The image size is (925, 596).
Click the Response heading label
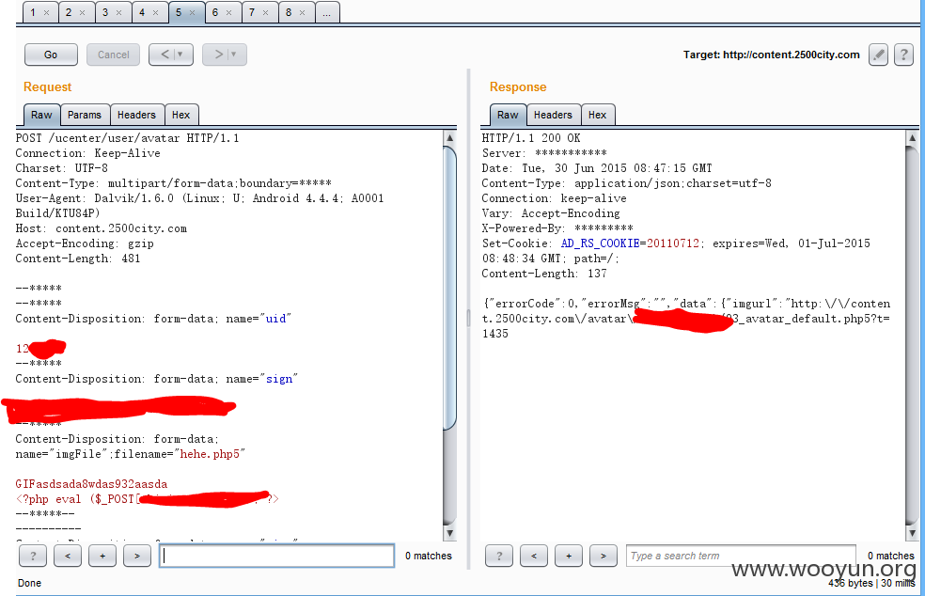coord(518,86)
